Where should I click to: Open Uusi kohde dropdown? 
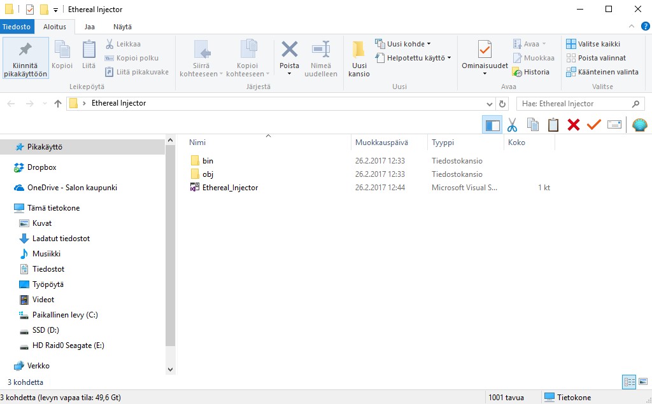[402, 44]
